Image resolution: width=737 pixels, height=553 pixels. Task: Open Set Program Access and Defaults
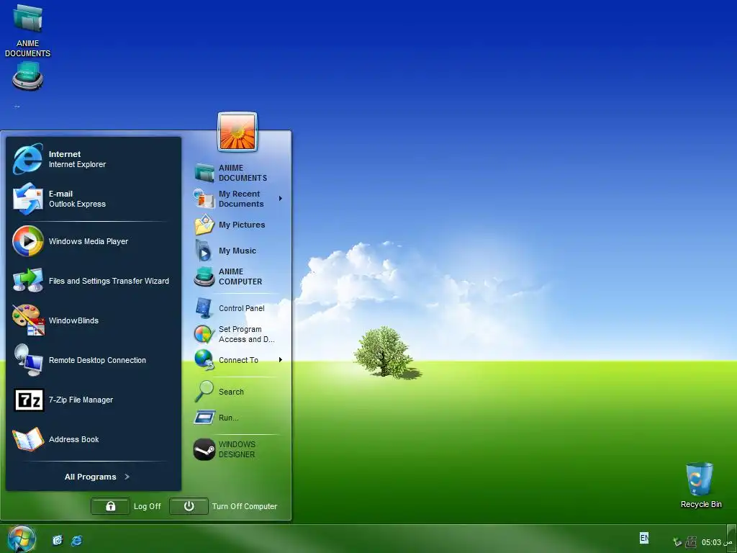[239, 334]
